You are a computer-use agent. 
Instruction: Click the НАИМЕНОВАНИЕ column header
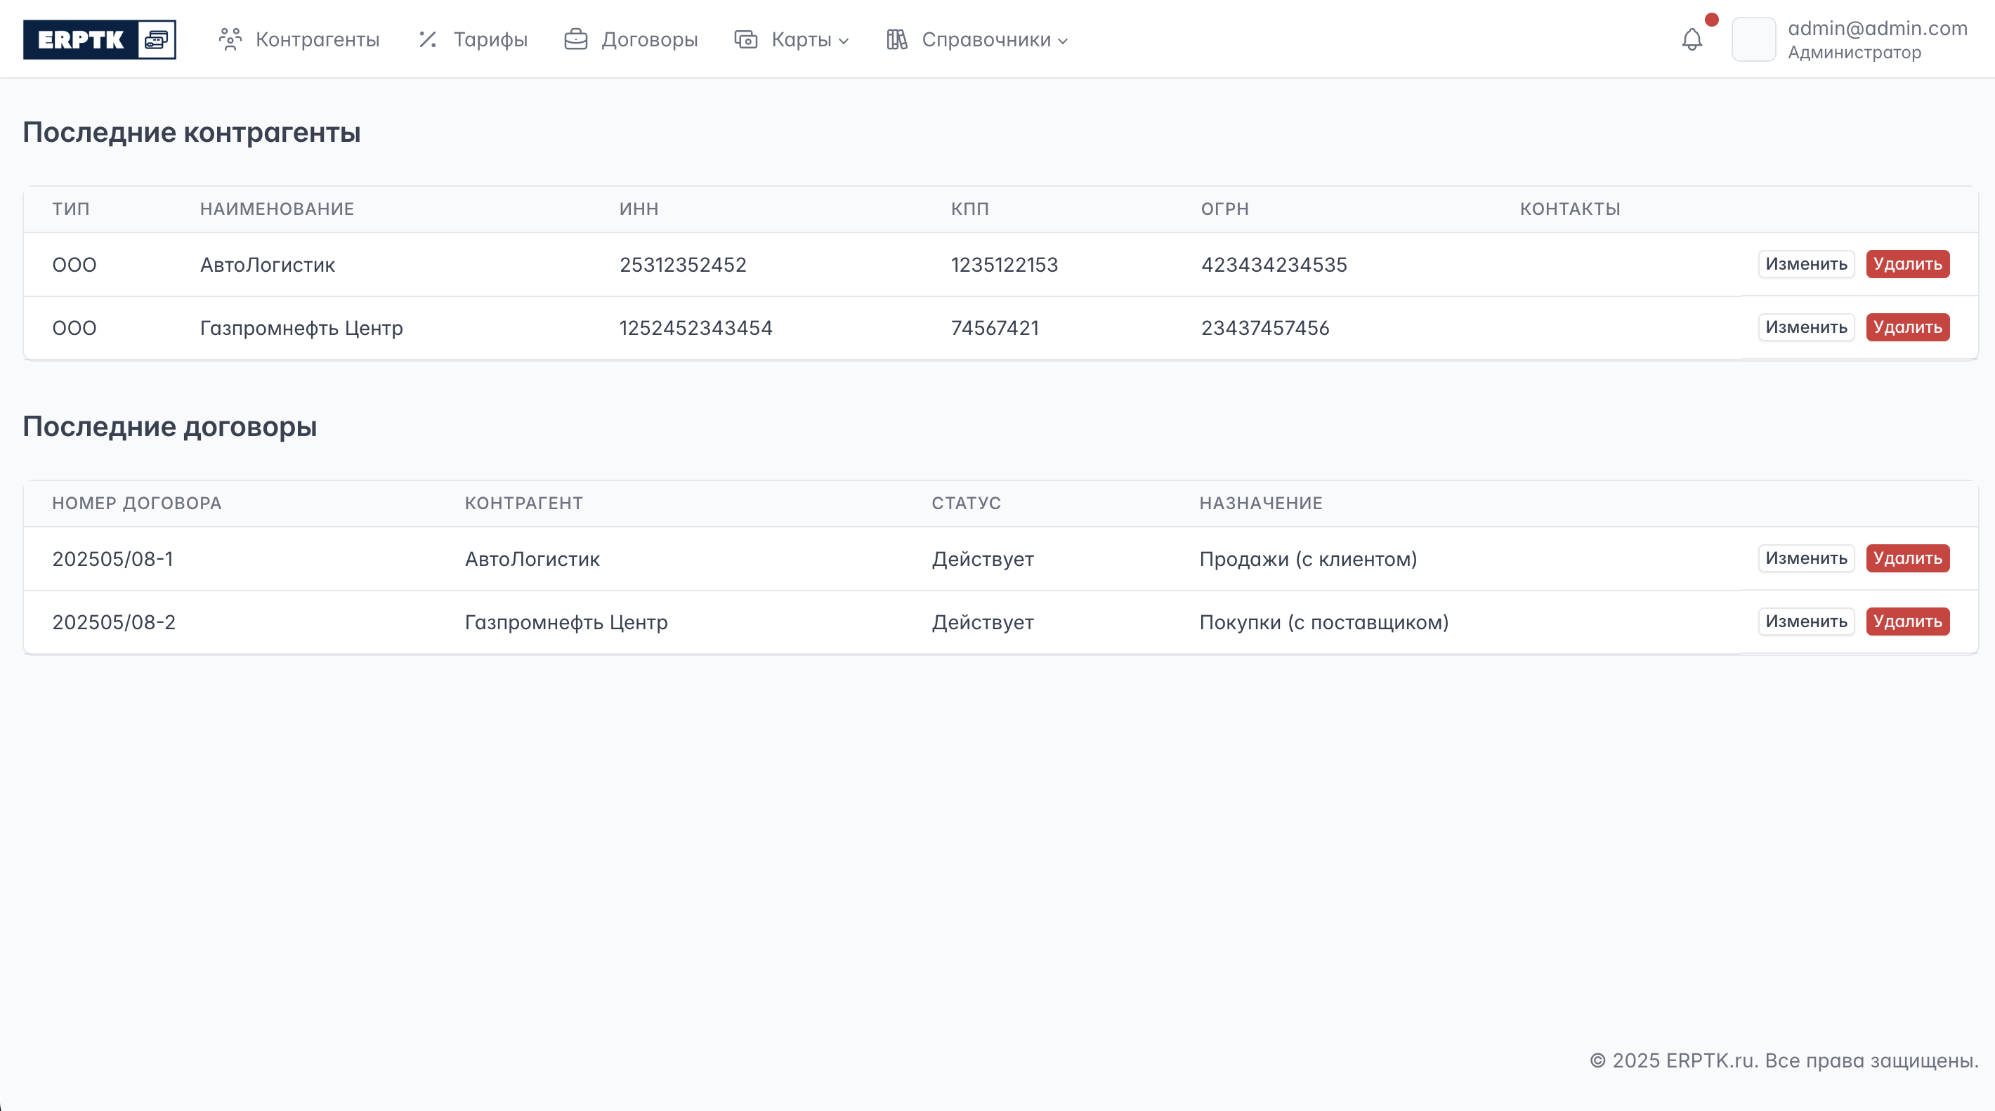[x=277, y=209]
